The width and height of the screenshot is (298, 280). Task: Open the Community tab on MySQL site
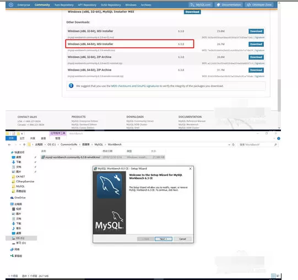pyautogui.click(x=42, y=5)
